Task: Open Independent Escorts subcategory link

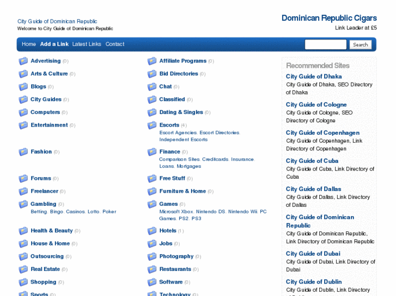Action: tap(184, 140)
